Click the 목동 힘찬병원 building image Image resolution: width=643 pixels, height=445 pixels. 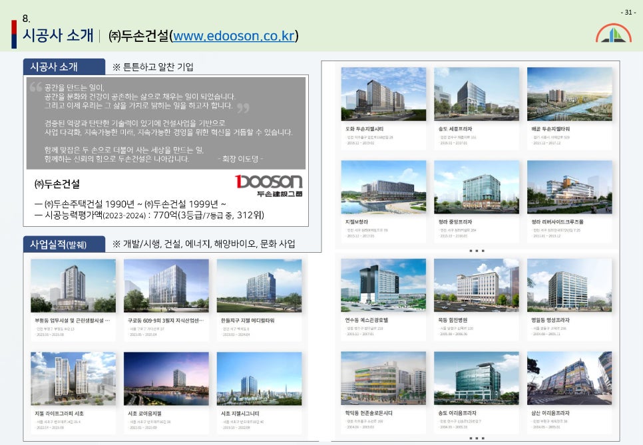point(477,285)
